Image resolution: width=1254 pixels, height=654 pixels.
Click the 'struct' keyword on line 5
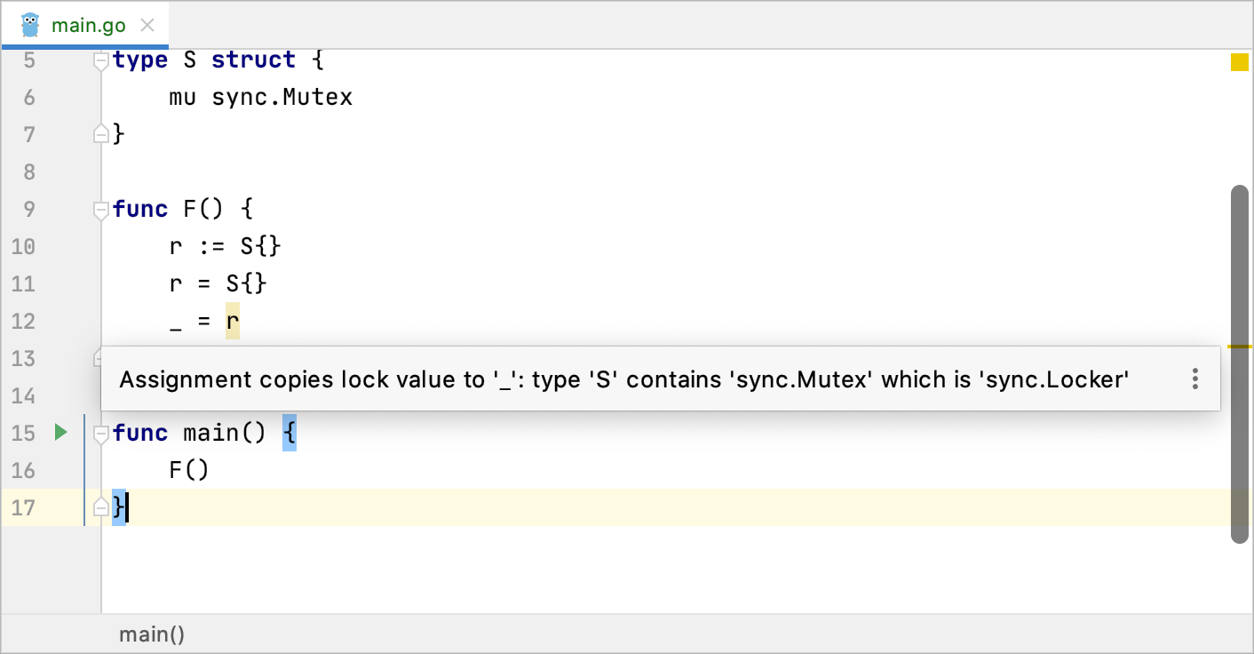coord(254,60)
